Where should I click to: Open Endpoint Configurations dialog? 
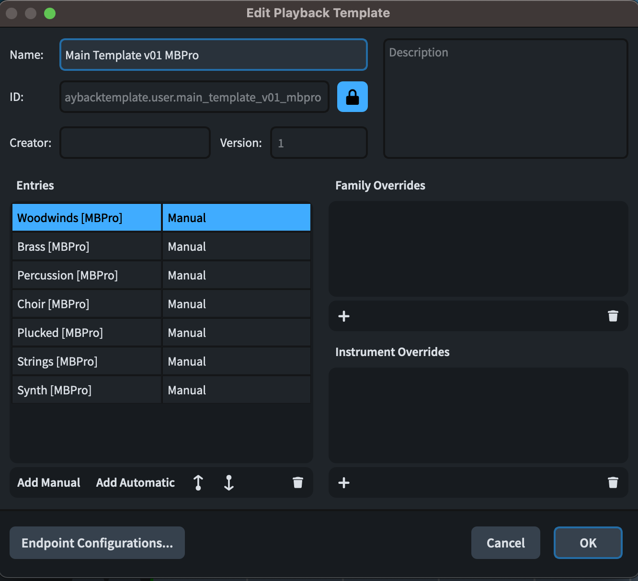97,543
